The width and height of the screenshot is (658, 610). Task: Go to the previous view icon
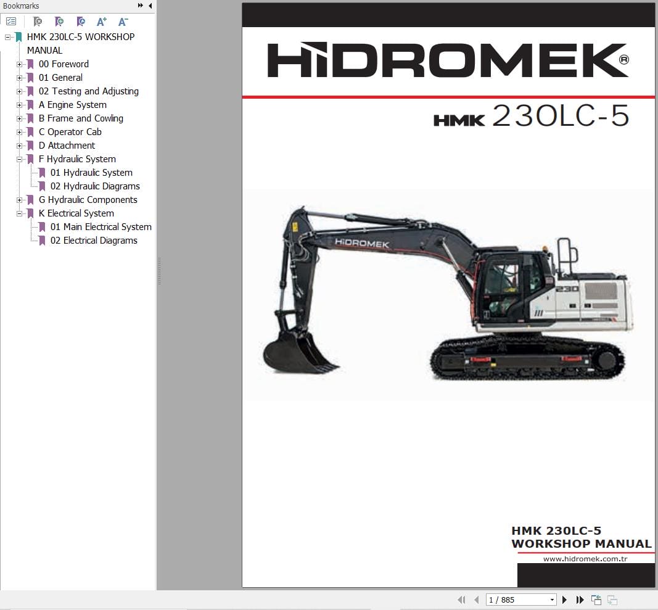click(x=596, y=599)
